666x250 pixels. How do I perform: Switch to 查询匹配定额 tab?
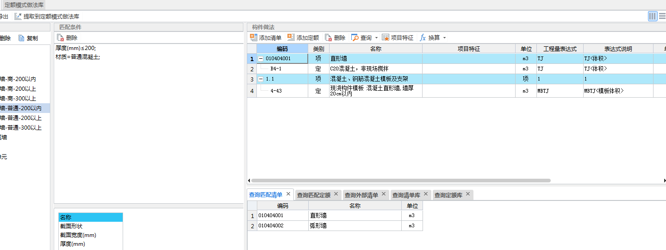pyautogui.click(x=313, y=195)
